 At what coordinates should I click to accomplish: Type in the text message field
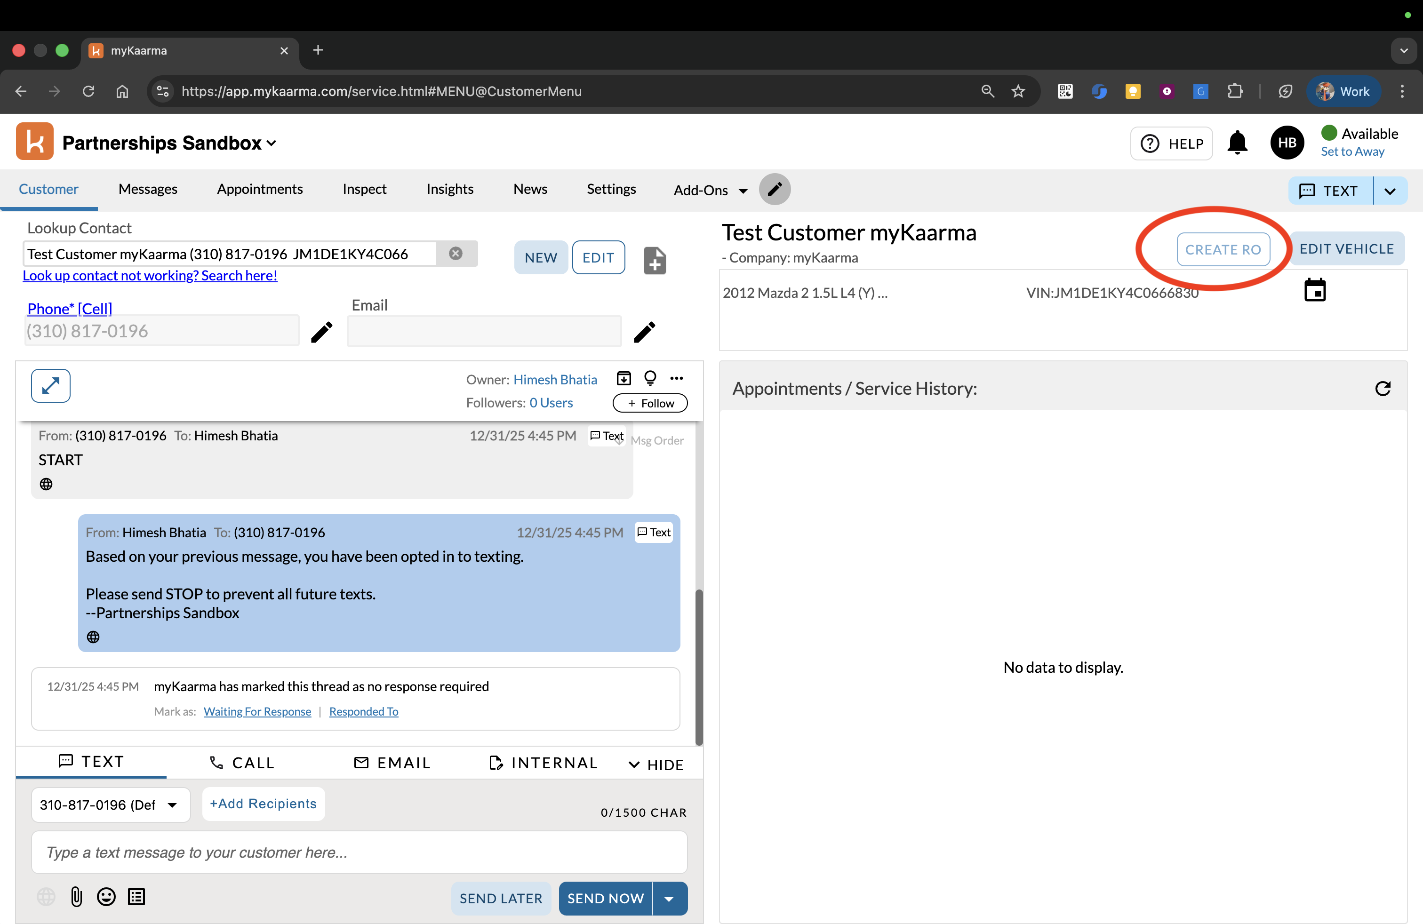tap(359, 853)
